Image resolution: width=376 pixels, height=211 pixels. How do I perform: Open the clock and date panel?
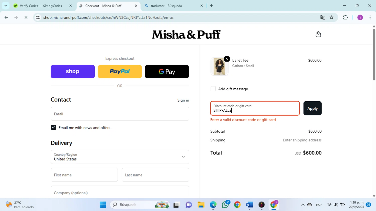[357, 205]
